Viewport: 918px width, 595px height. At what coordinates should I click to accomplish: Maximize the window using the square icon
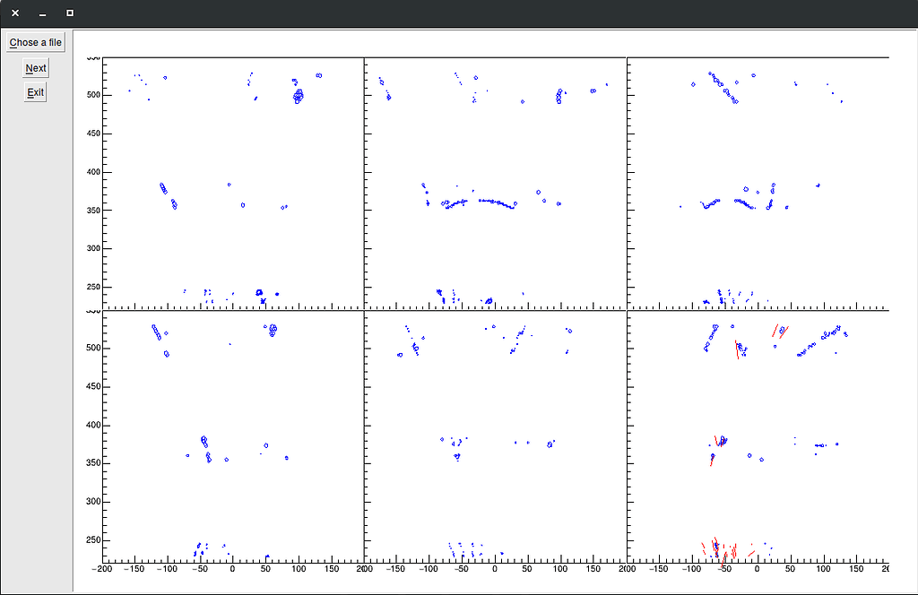(x=70, y=13)
